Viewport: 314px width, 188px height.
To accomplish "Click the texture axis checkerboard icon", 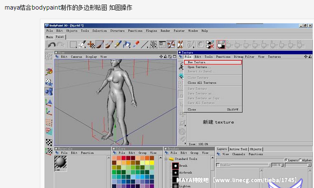I will pos(49,151).
